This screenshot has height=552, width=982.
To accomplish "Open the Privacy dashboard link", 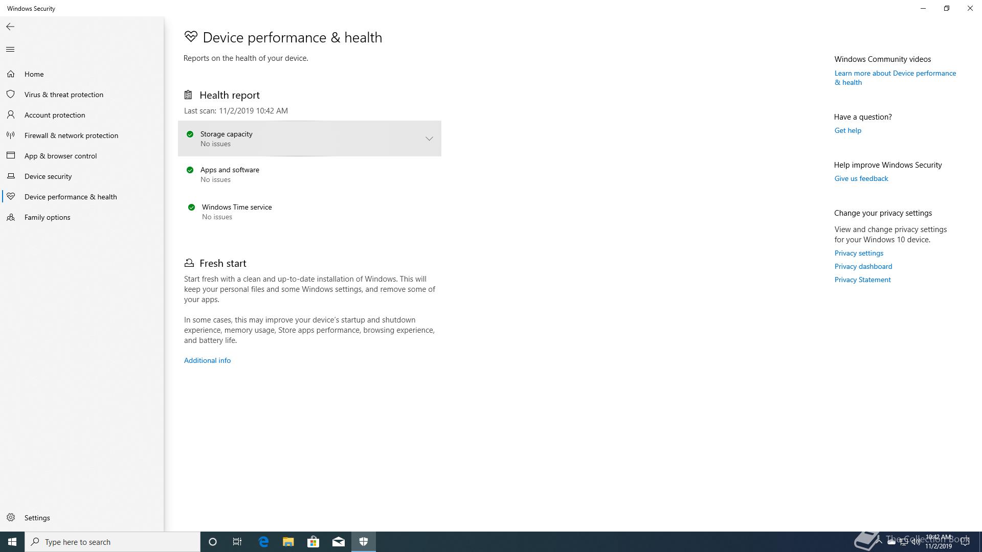I will pyautogui.click(x=863, y=266).
